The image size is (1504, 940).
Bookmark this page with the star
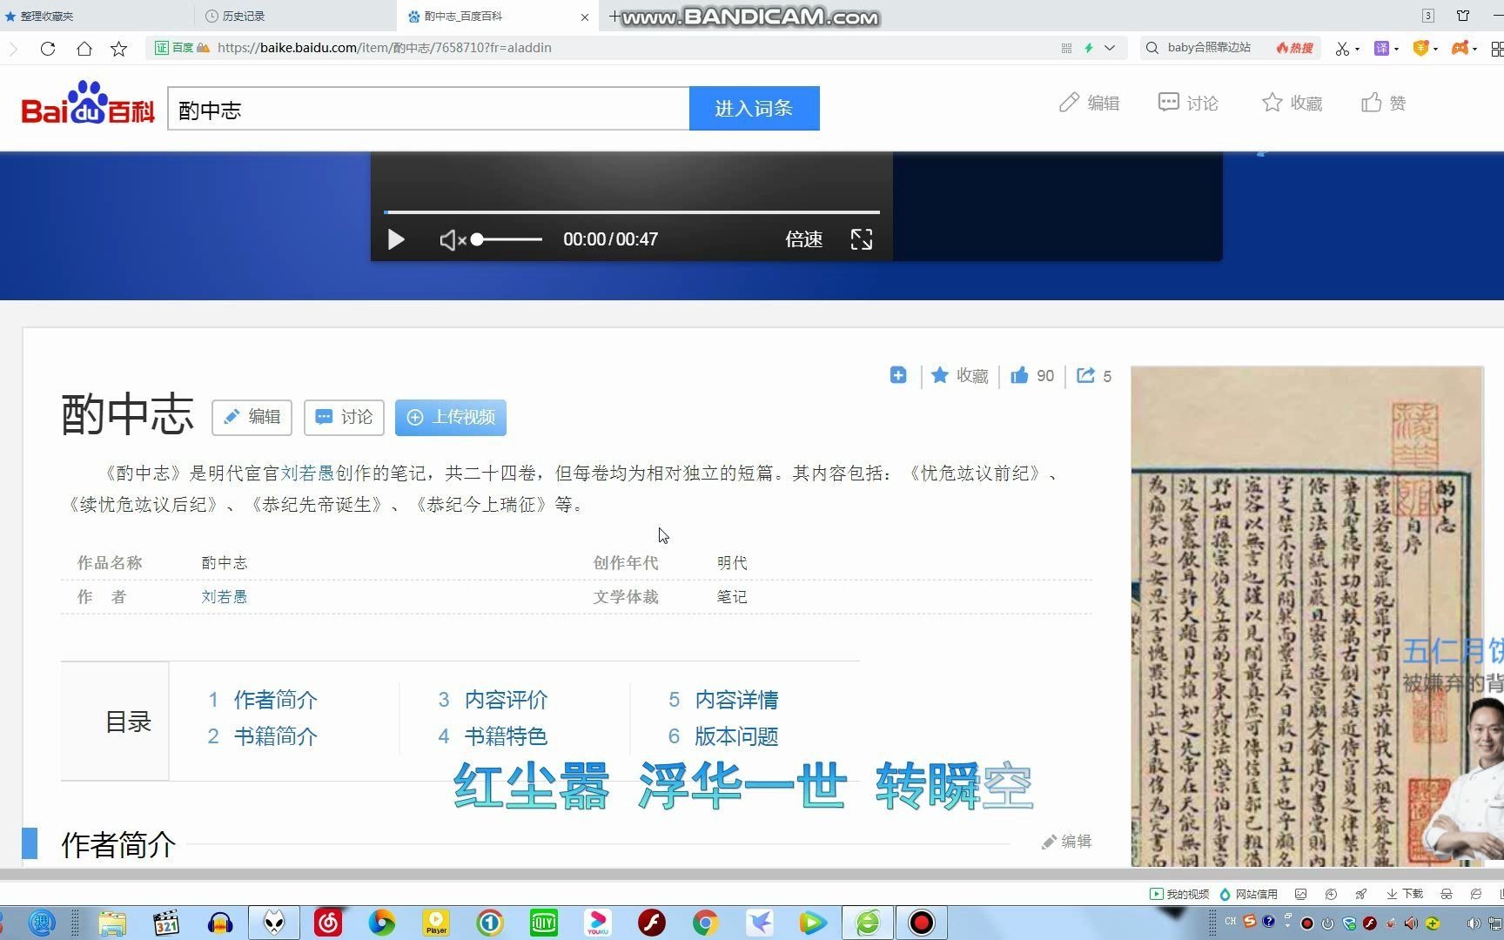tap(119, 49)
